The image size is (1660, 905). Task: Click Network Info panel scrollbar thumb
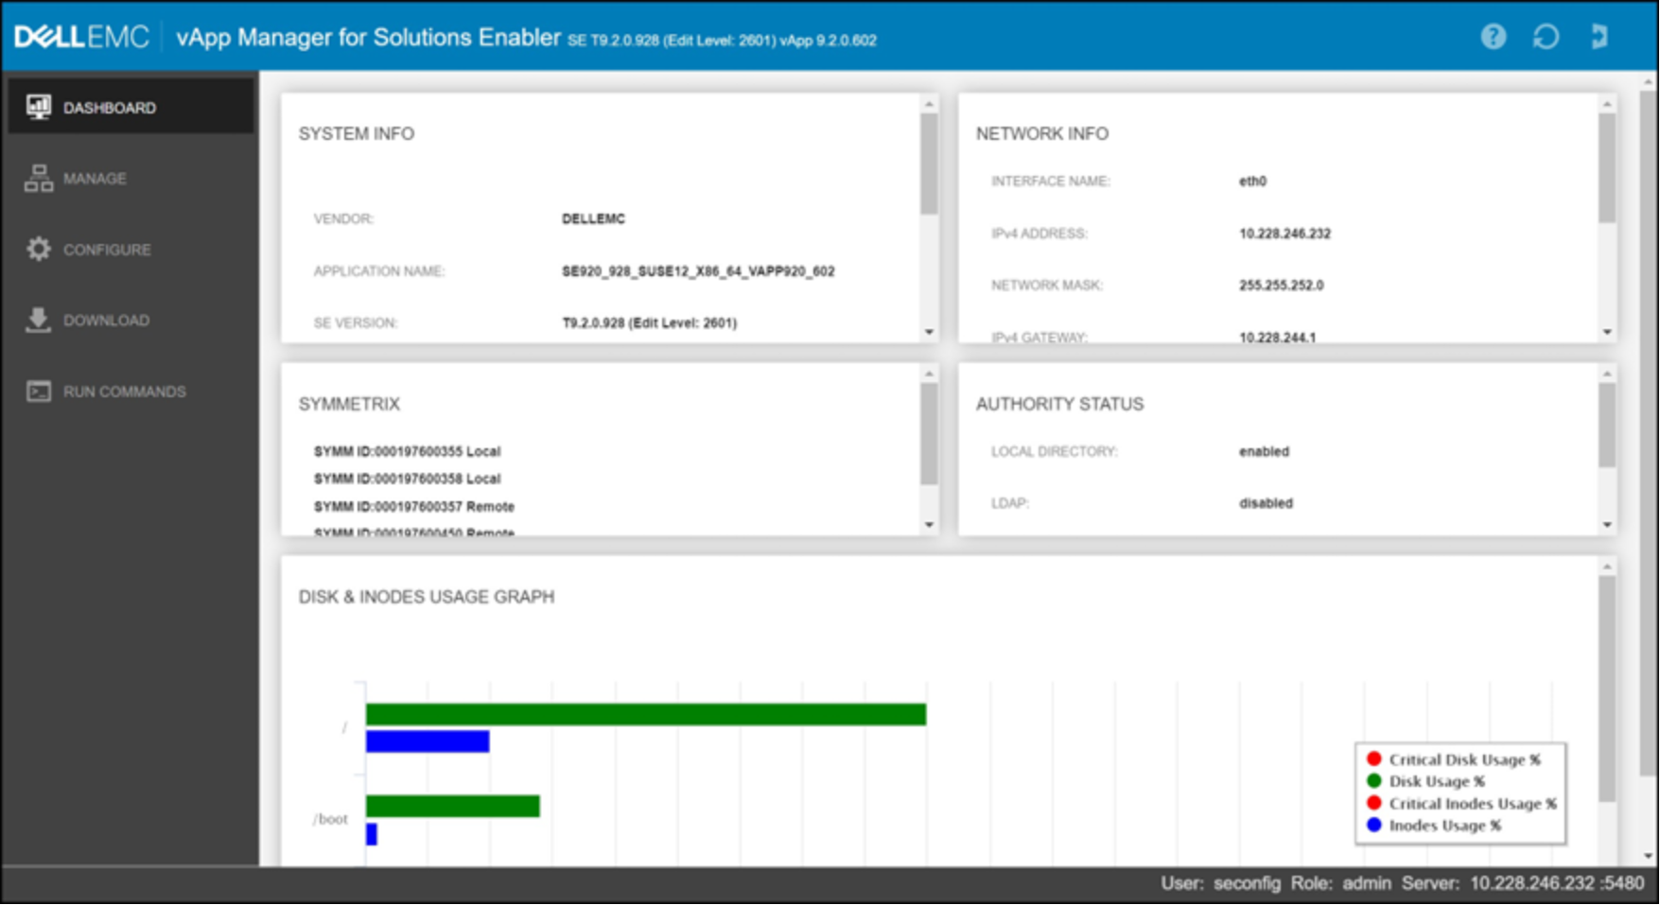coord(1607,167)
